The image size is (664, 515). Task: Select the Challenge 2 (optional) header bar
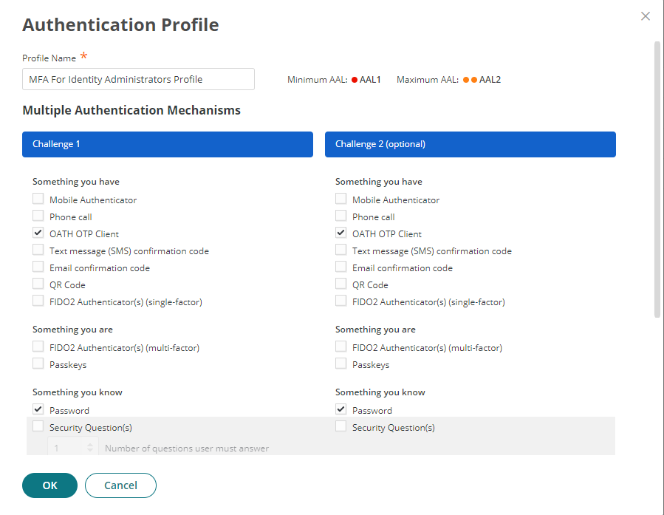click(x=470, y=144)
